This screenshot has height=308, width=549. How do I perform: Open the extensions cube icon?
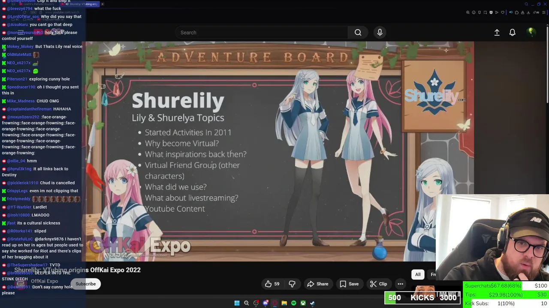517,12
